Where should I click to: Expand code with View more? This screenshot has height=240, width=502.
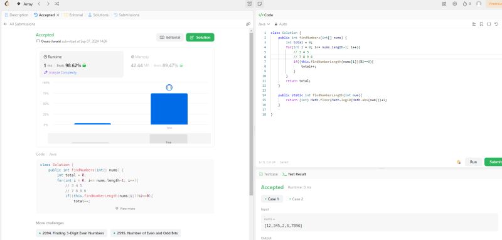(125, 209)
